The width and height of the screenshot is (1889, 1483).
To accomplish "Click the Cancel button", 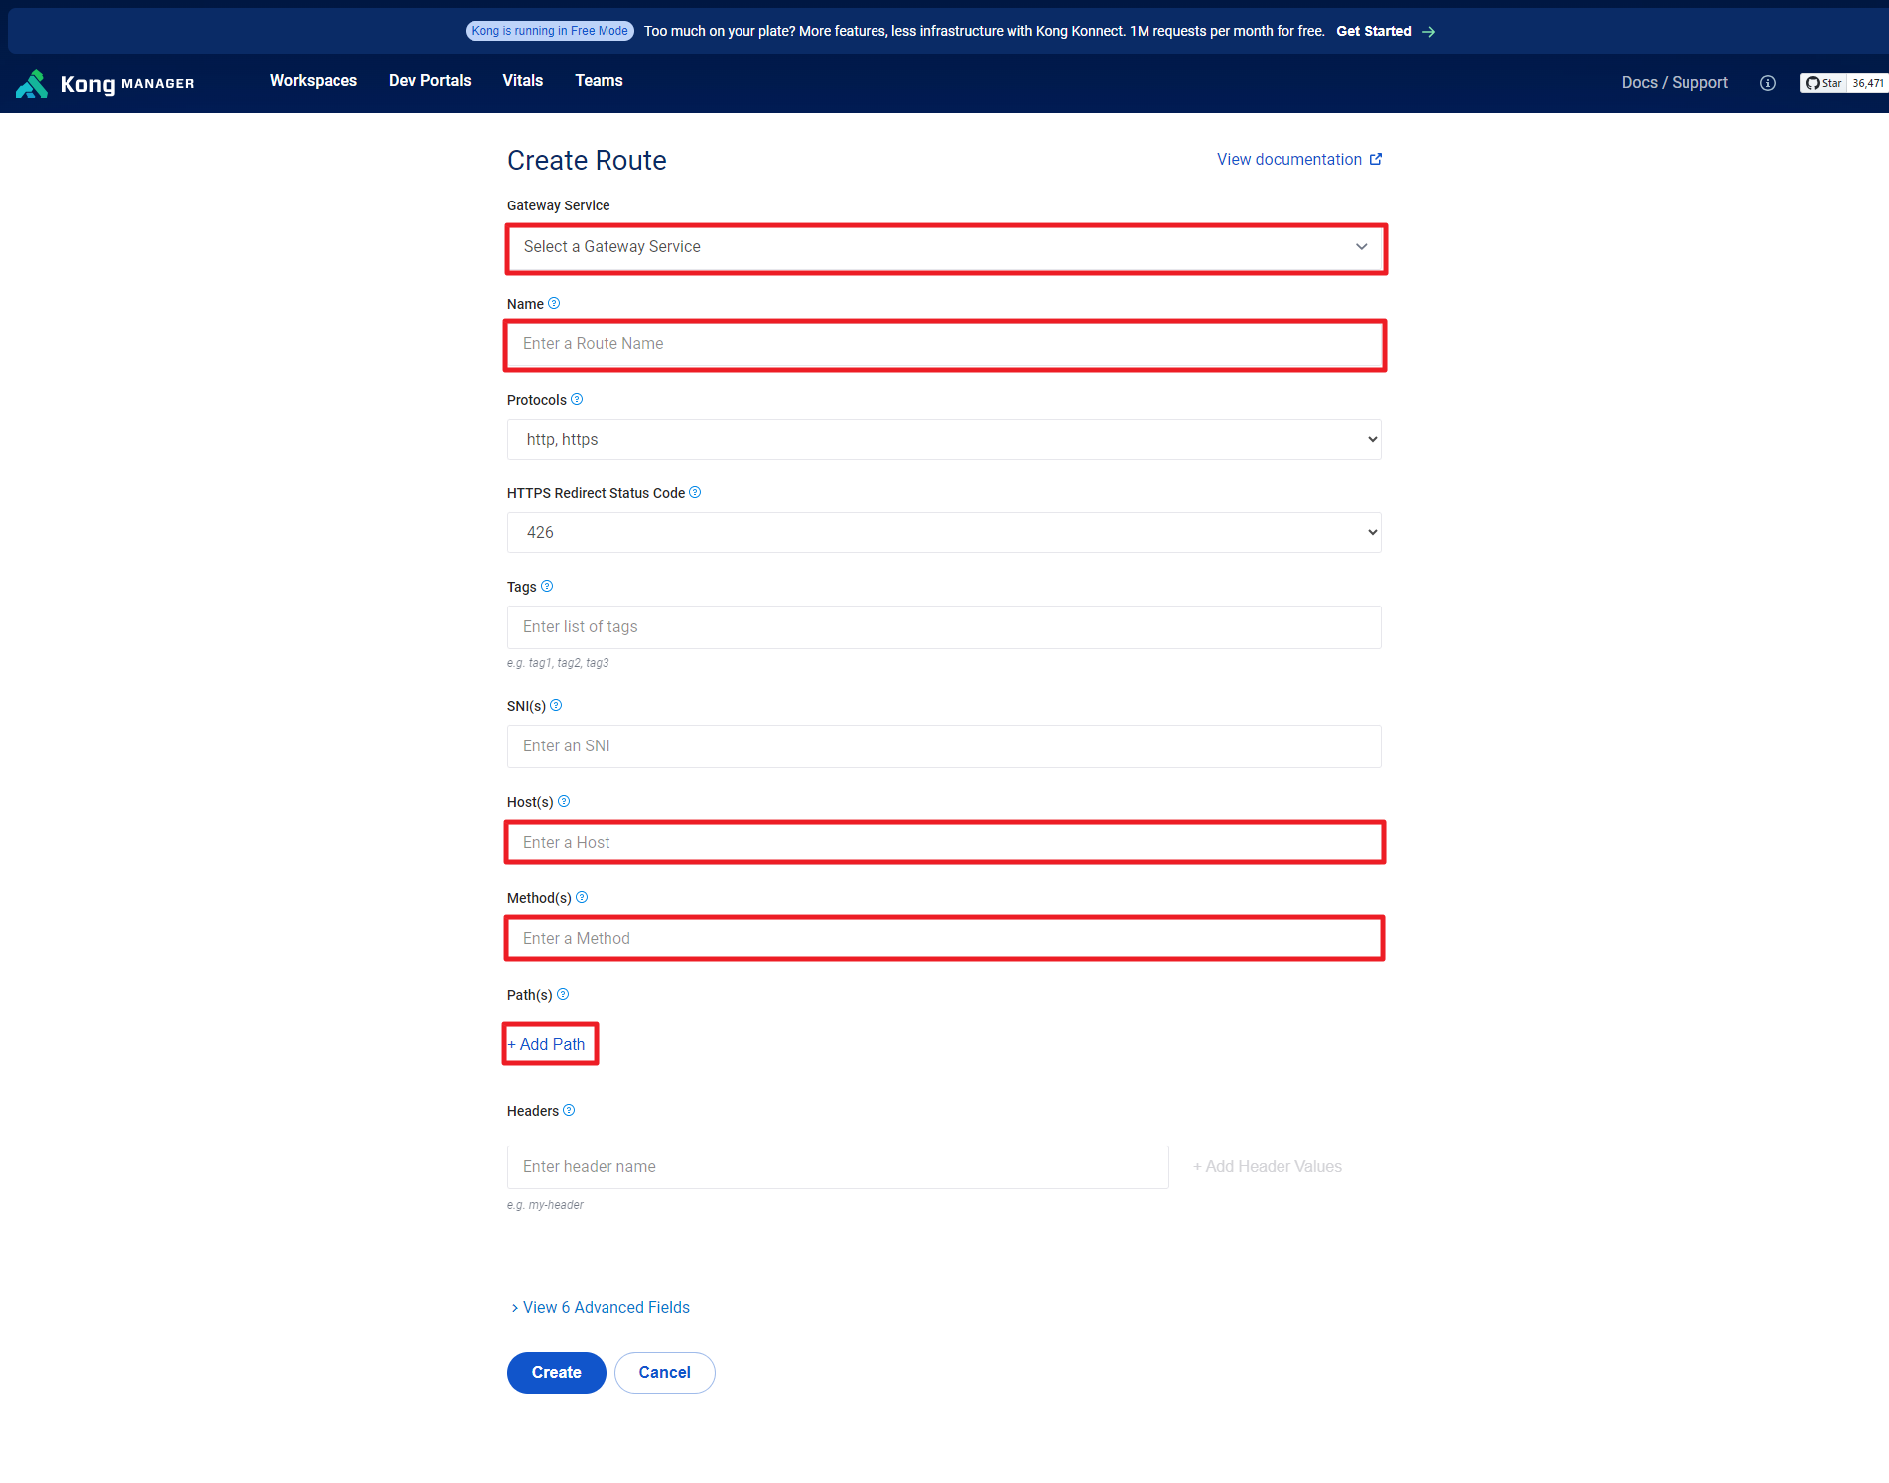I will tap(664, 1373).
